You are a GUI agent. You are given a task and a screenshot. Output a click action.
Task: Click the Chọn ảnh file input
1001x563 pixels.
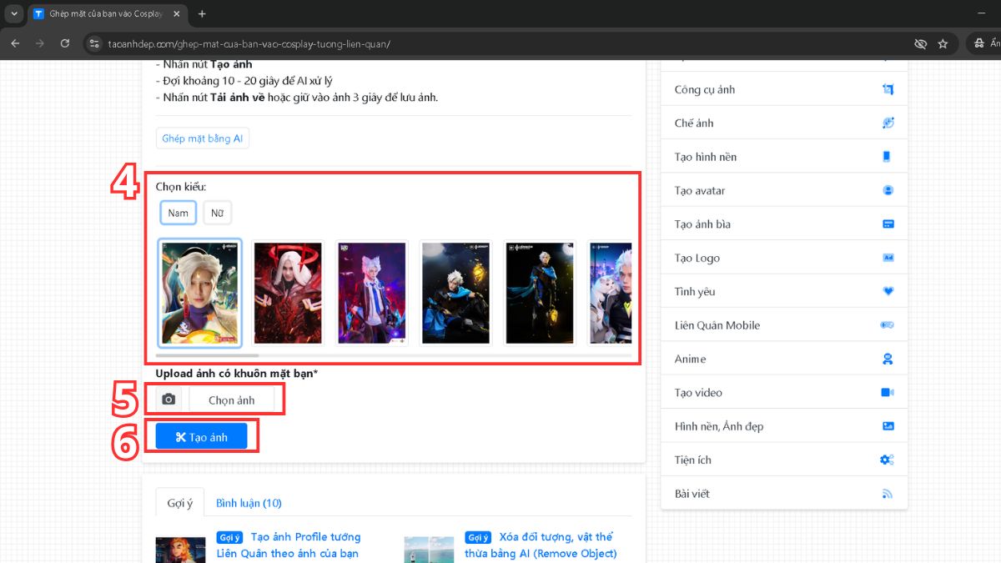[232, 400]
